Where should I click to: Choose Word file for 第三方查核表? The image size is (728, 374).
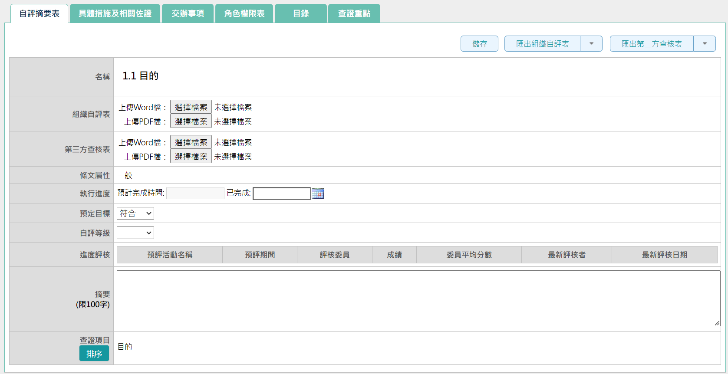click(191, 142)
